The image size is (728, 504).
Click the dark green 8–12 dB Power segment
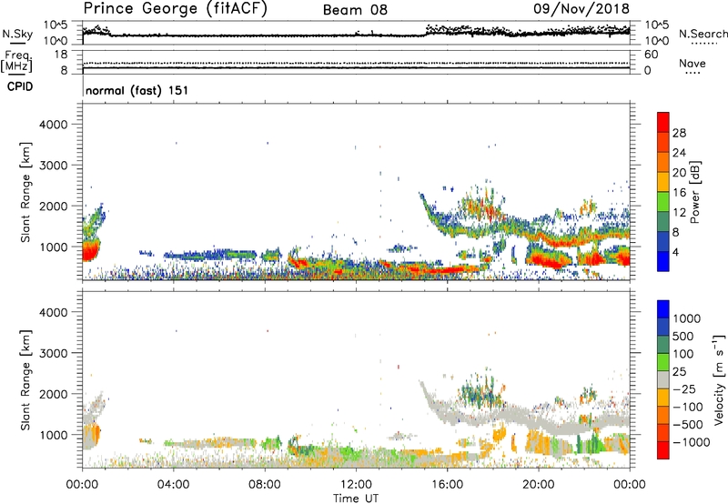(663, 221)
